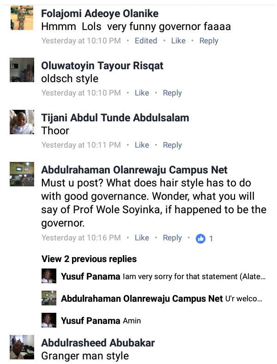Open Abdulrasheed Abubakar's profile name
The image size is (277, 364).
(x=98, y=343)
